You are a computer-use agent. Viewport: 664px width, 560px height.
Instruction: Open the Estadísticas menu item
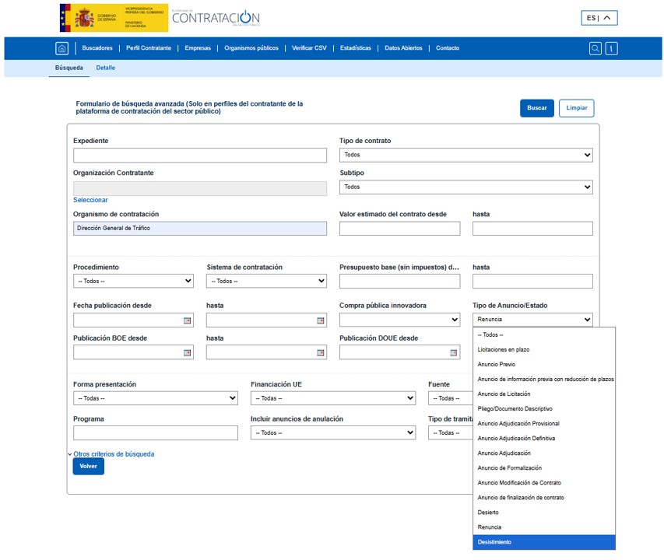(355, 48)
